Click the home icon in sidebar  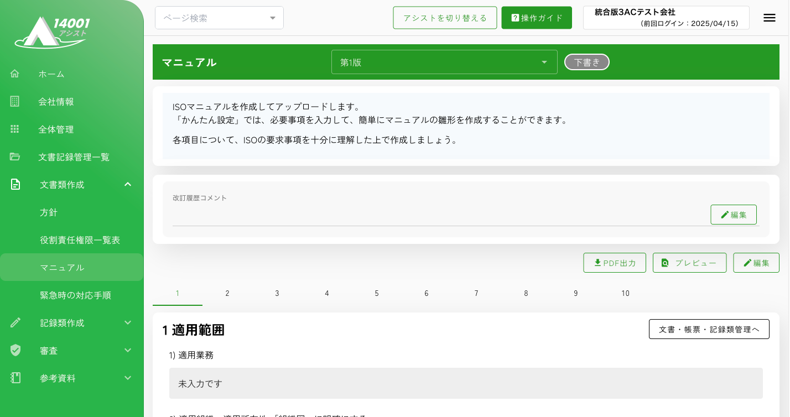15,74
